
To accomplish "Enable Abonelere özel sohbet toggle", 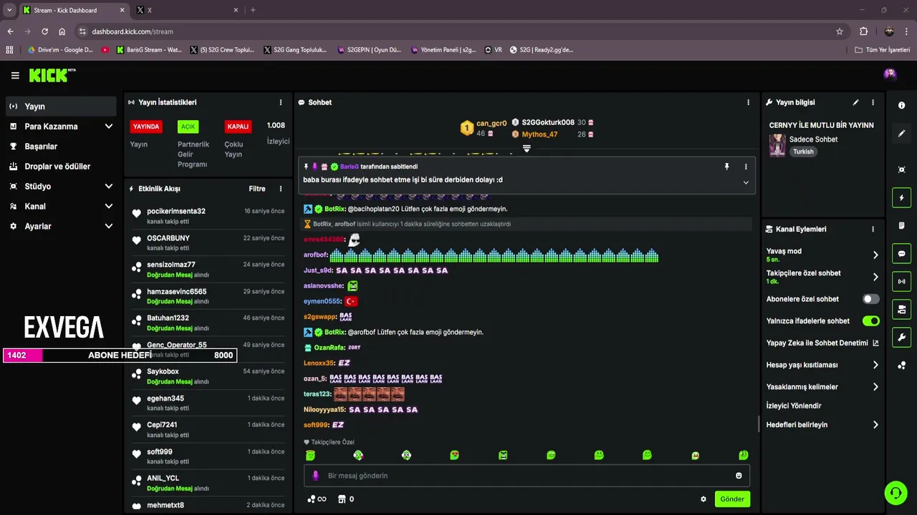I will tap(870, 299).
